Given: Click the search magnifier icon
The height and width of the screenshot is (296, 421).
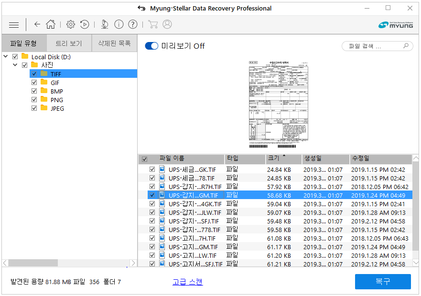Looking at the screenshot, I should pos(406,46).
